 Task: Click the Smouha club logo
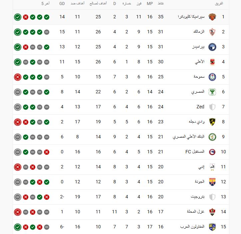click(x=212, y=77)
